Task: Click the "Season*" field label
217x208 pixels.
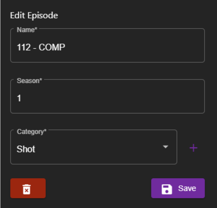Action: point(29,81)
